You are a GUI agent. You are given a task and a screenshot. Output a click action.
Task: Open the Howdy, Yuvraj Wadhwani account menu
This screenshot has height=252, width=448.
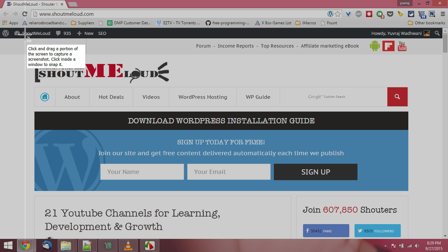400,33
